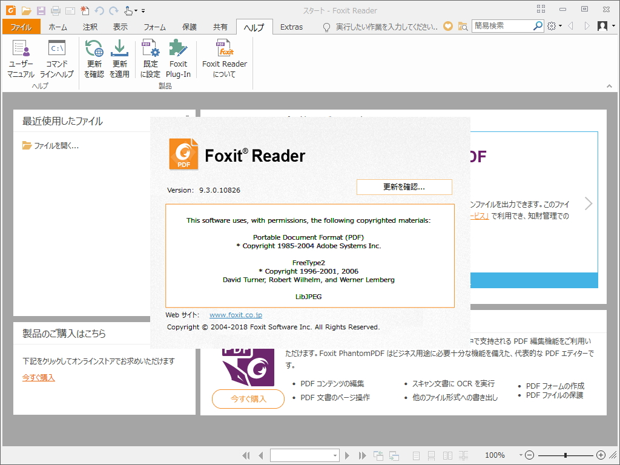Click the Email icon in quick access toolbar
Image resolution: width=620 pixels, height=465 pixels.
(70, 10)
